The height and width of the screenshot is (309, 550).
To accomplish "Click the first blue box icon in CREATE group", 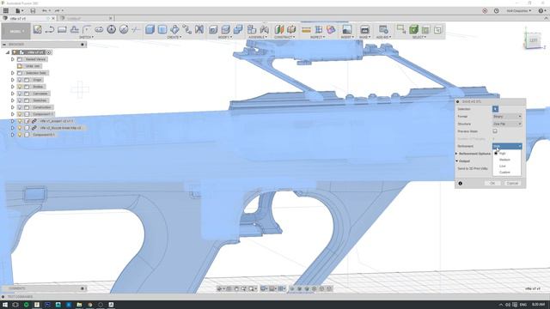I will pos(150,29).
